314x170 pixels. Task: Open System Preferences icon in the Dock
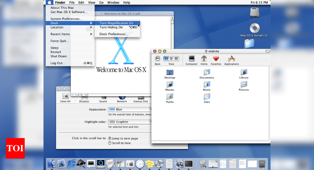pos(130,164)
